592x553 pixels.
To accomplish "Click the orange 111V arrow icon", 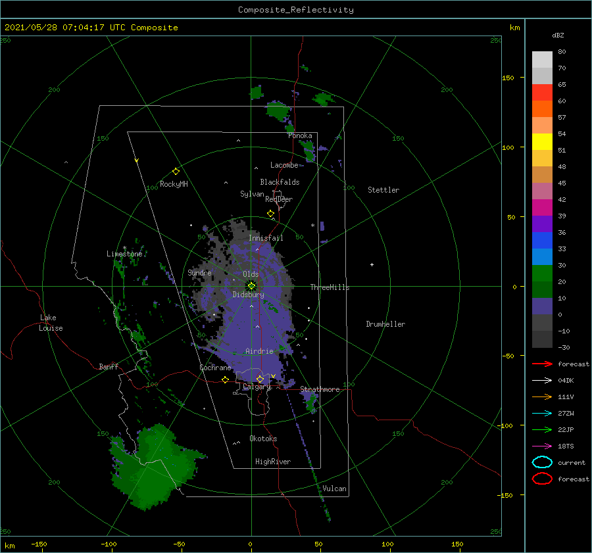I will 542,397.
